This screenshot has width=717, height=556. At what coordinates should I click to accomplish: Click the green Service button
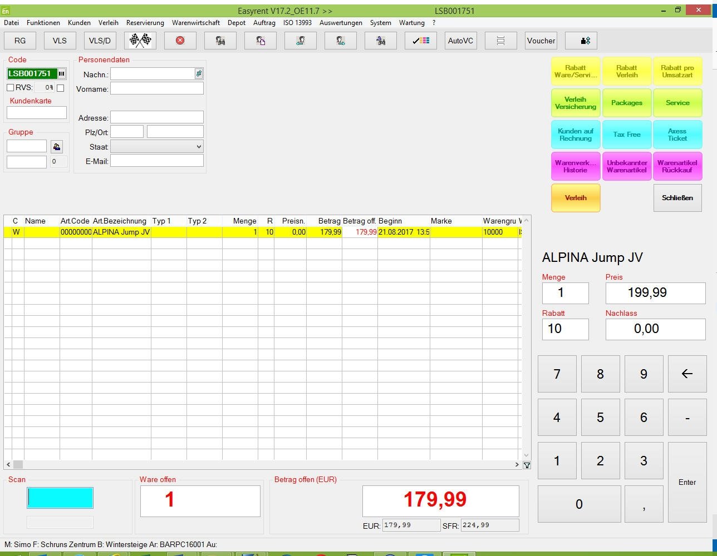click(x=677, y=103)
